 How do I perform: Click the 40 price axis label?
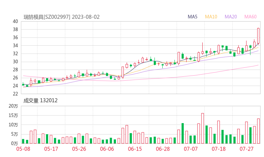15,21
